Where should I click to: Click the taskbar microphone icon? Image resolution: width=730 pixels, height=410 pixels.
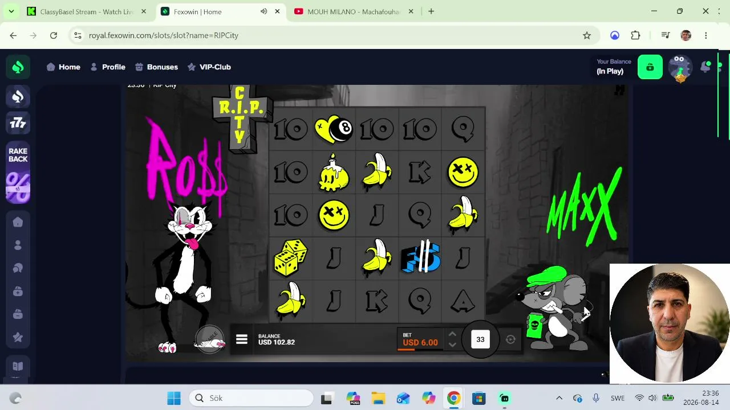pos(596,398)
